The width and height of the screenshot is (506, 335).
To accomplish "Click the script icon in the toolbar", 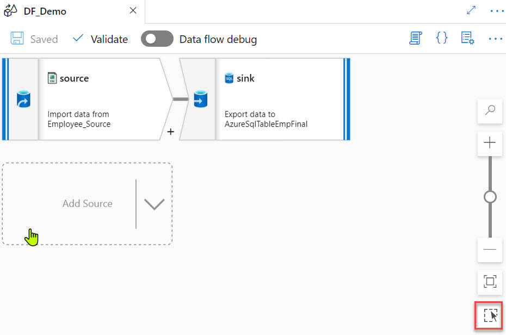I will [x=416, y=38].
